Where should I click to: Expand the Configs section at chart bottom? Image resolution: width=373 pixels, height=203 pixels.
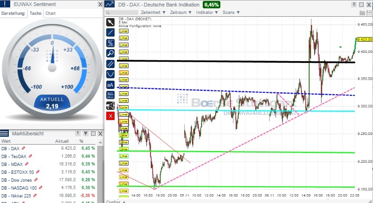pos(116,202)
